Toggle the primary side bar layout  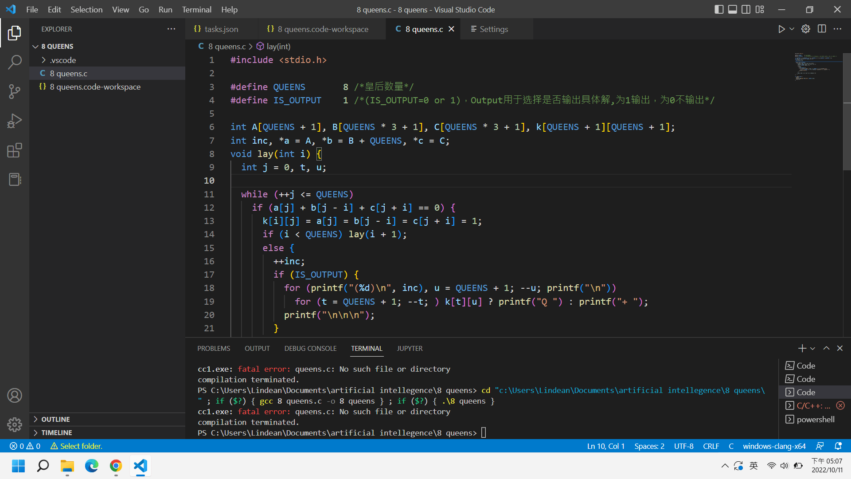[719, 9]
